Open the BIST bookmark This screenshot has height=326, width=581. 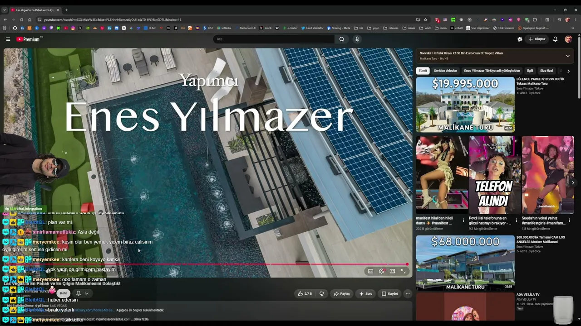coord(208,28)
